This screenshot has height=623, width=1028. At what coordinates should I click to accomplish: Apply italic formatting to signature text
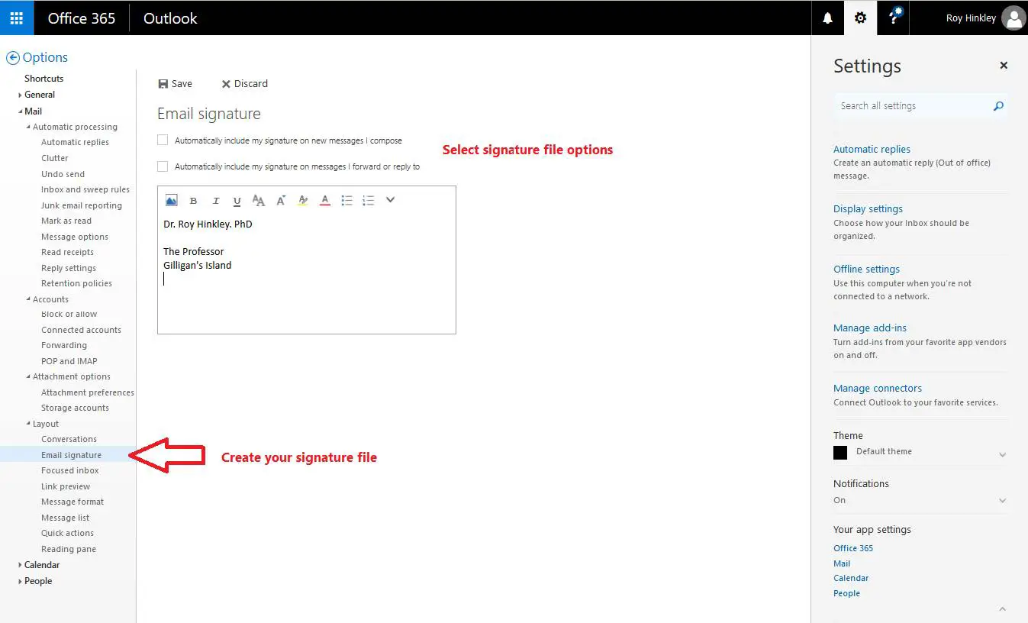point(215,200)
